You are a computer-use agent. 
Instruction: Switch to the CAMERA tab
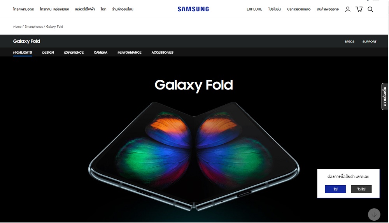point(100,53)
